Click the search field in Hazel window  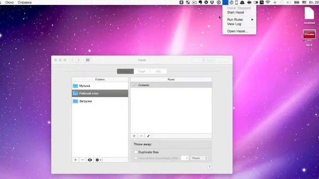click(210, 60)
